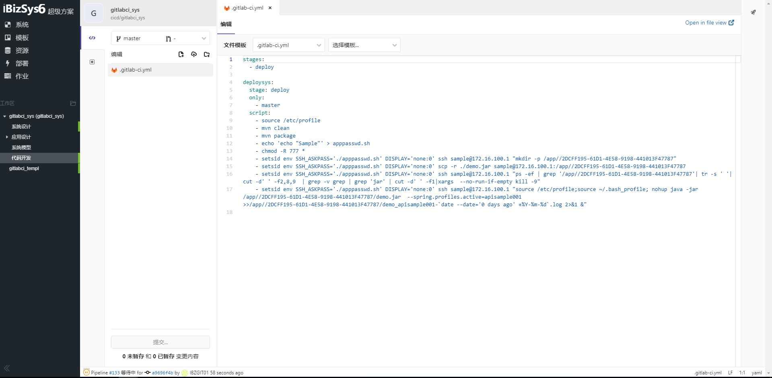Close the .gitlab-ci.yml tab
772x378 pixels.
pos(270,8)
